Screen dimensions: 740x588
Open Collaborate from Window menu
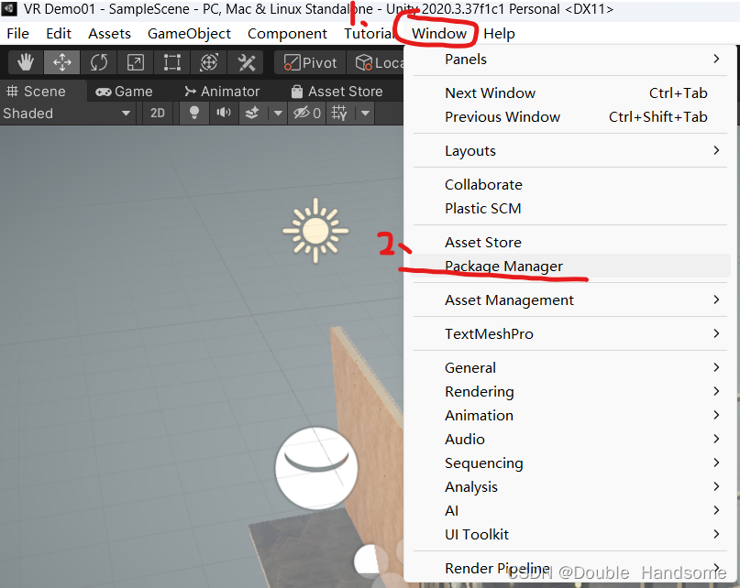pyautogui.click(x=570, y=184)
